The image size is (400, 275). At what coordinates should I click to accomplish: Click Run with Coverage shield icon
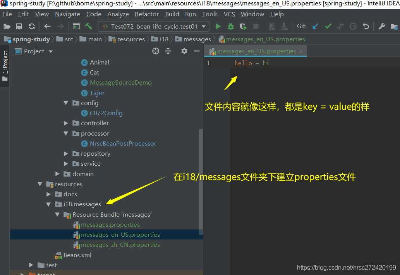point(243,26)
